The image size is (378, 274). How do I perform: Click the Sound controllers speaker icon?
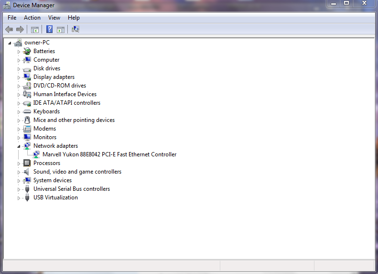coord(26,172)
